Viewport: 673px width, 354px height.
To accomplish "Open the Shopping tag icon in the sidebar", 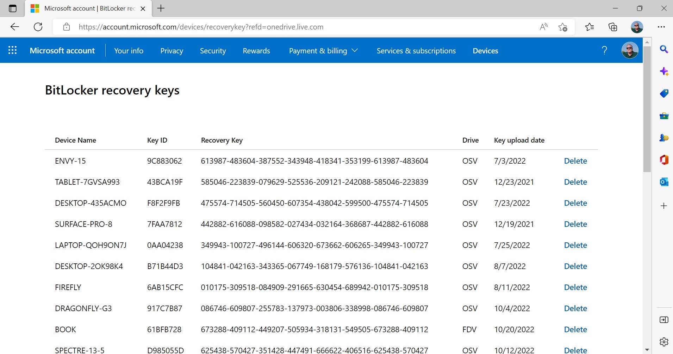I will pyautogui.click(x=664, y=93).
